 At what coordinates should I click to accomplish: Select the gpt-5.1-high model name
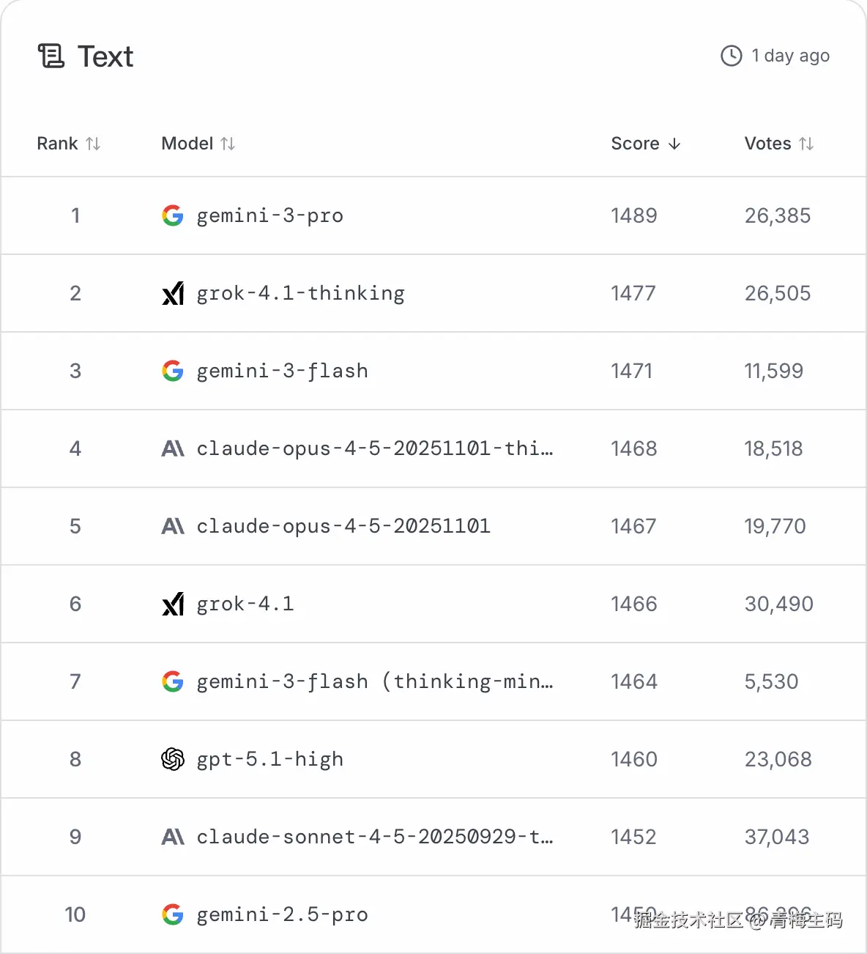click(269, 759)
